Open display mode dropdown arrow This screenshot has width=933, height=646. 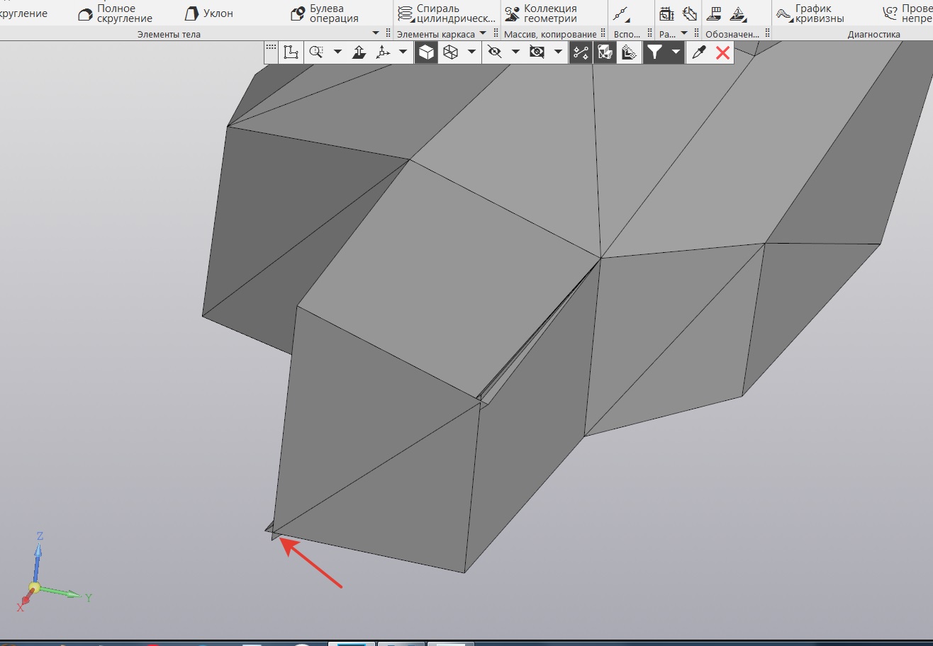click(471, 52)
